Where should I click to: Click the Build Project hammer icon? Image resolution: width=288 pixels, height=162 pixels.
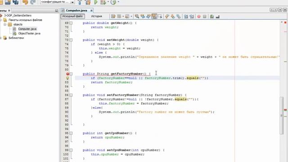pos(80,2)
